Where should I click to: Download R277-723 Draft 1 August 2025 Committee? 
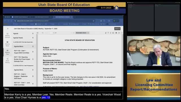[33, 52]
